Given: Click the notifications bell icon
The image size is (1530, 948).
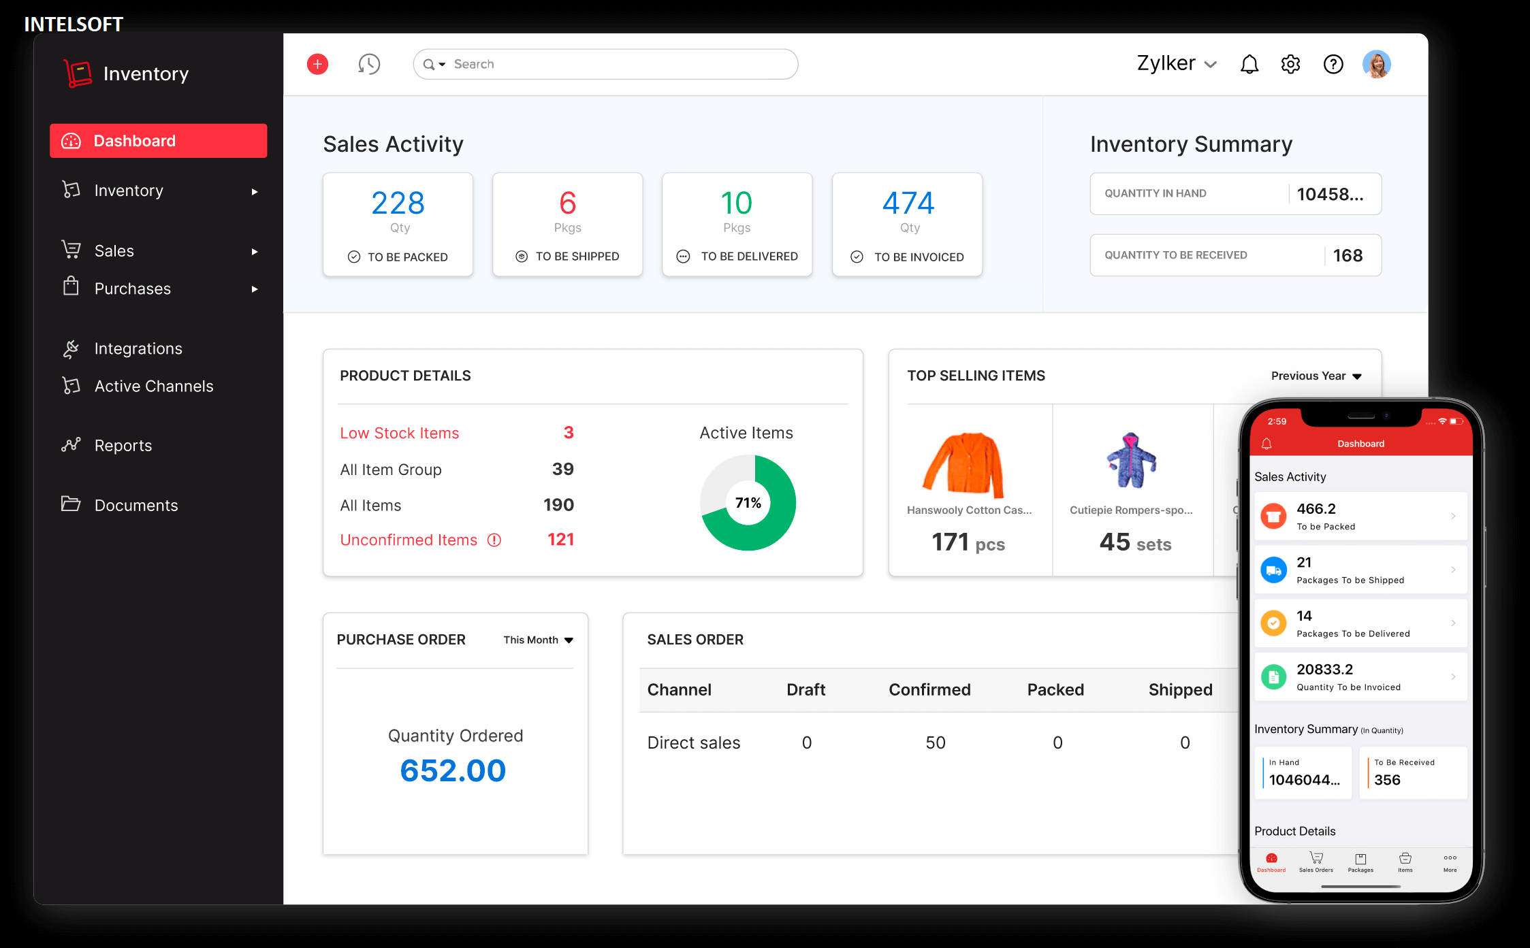Looking at the screenshot, I should (1249, 64).
